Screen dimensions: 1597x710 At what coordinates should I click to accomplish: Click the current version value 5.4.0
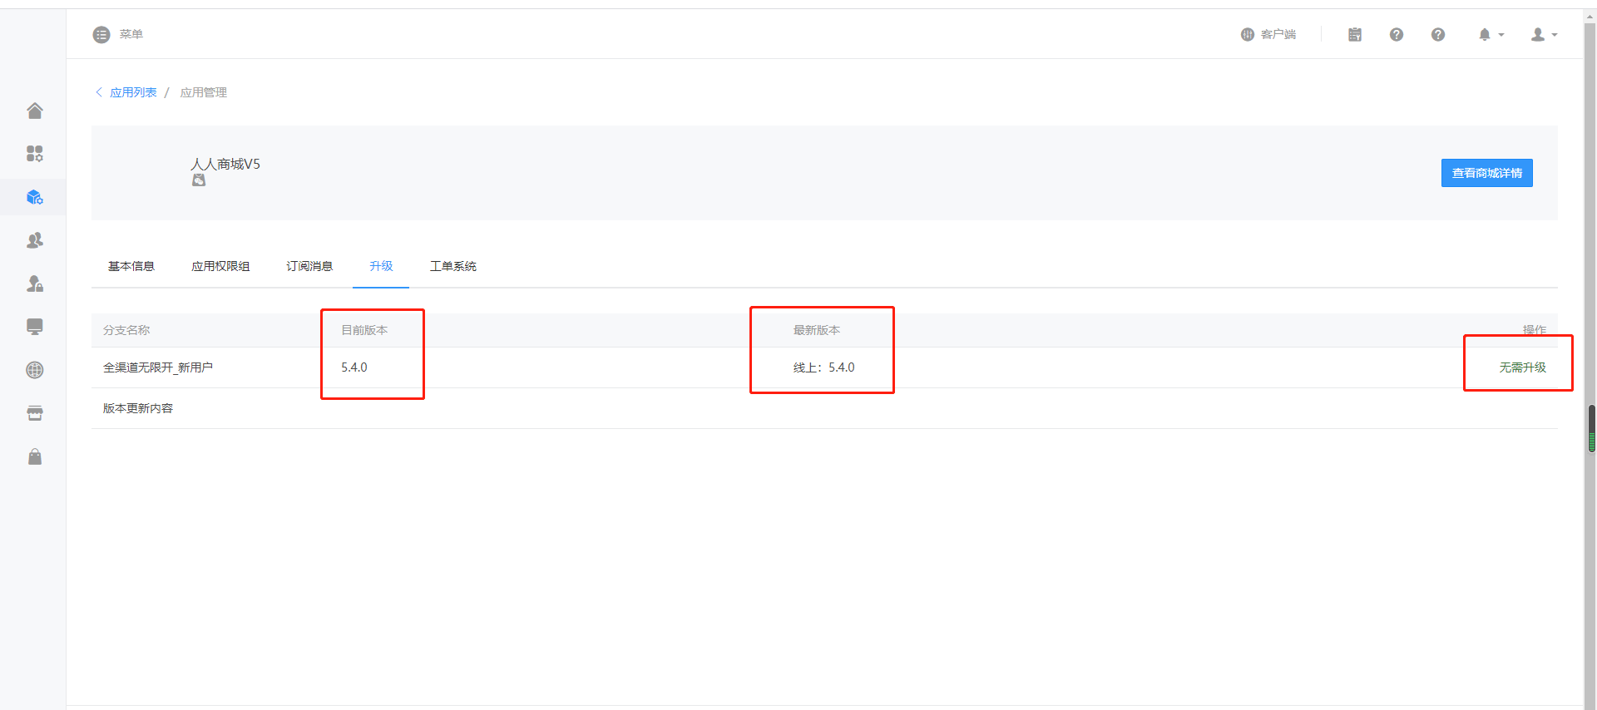354,367
